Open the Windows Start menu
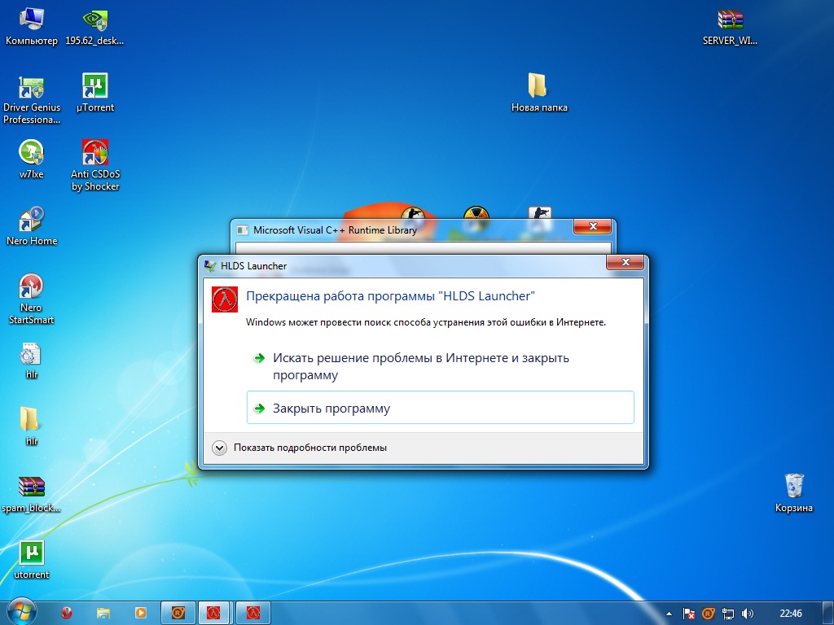 [x=22, y=612]
